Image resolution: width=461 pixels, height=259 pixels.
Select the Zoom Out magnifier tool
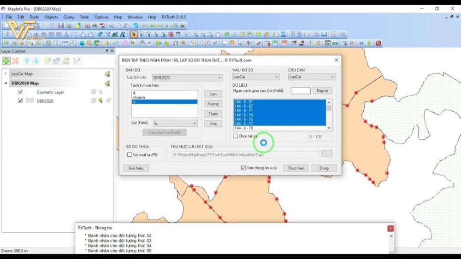[202, 35]
